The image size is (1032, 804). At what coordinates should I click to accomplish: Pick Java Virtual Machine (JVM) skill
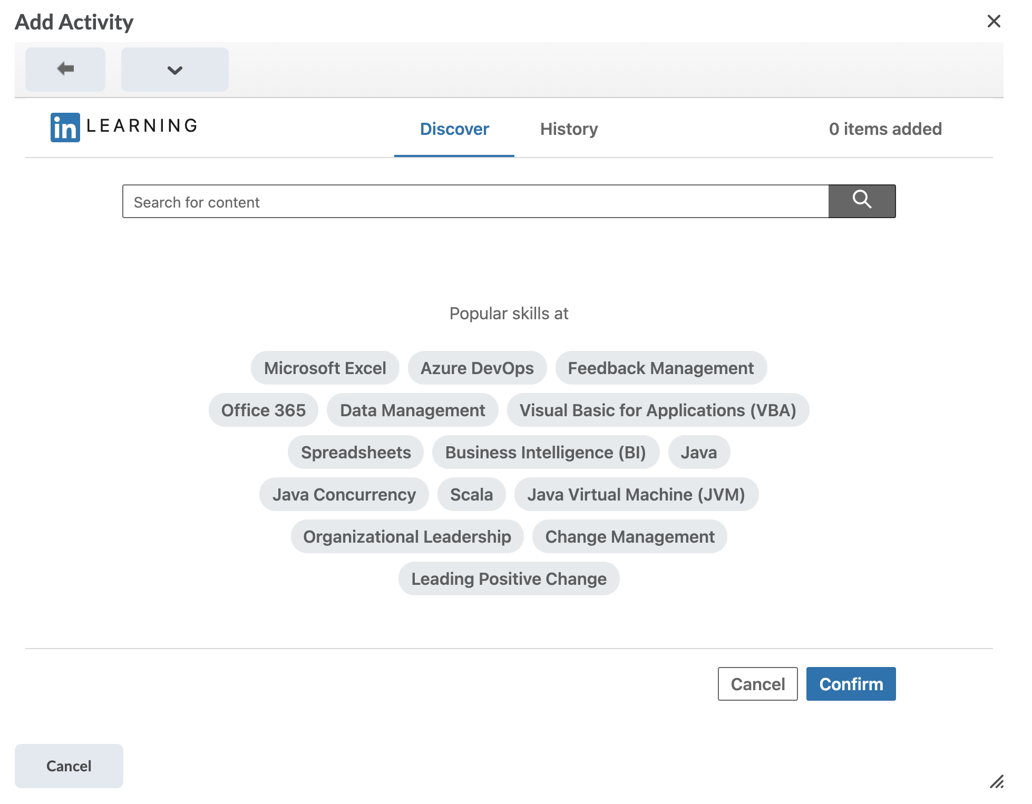click(636, 494)
